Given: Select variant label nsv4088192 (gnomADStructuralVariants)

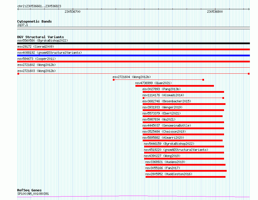Looking at the screenshot, I should [x=50, y=53].
